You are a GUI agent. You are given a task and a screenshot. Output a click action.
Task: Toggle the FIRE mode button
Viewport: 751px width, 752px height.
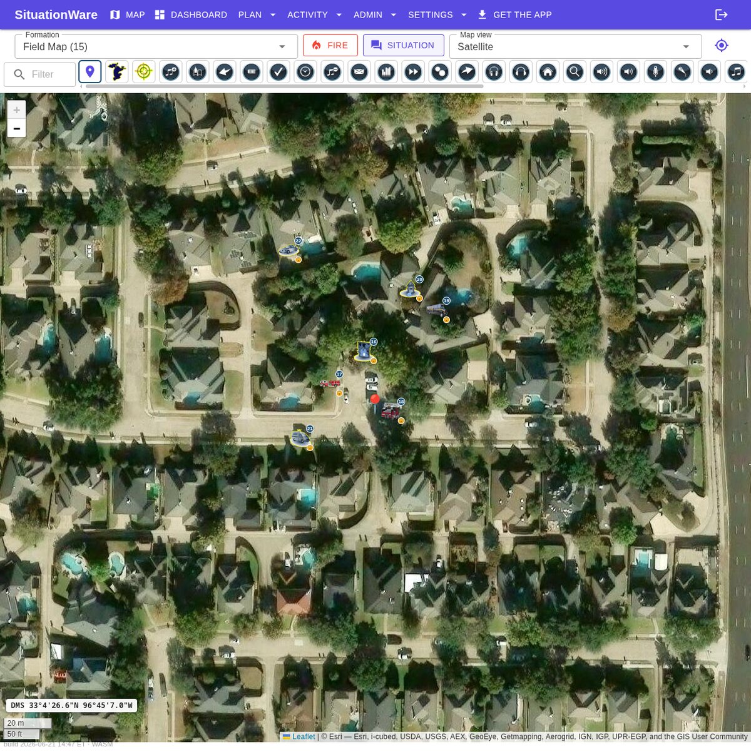pyautogui.click(x=330, y=46)
